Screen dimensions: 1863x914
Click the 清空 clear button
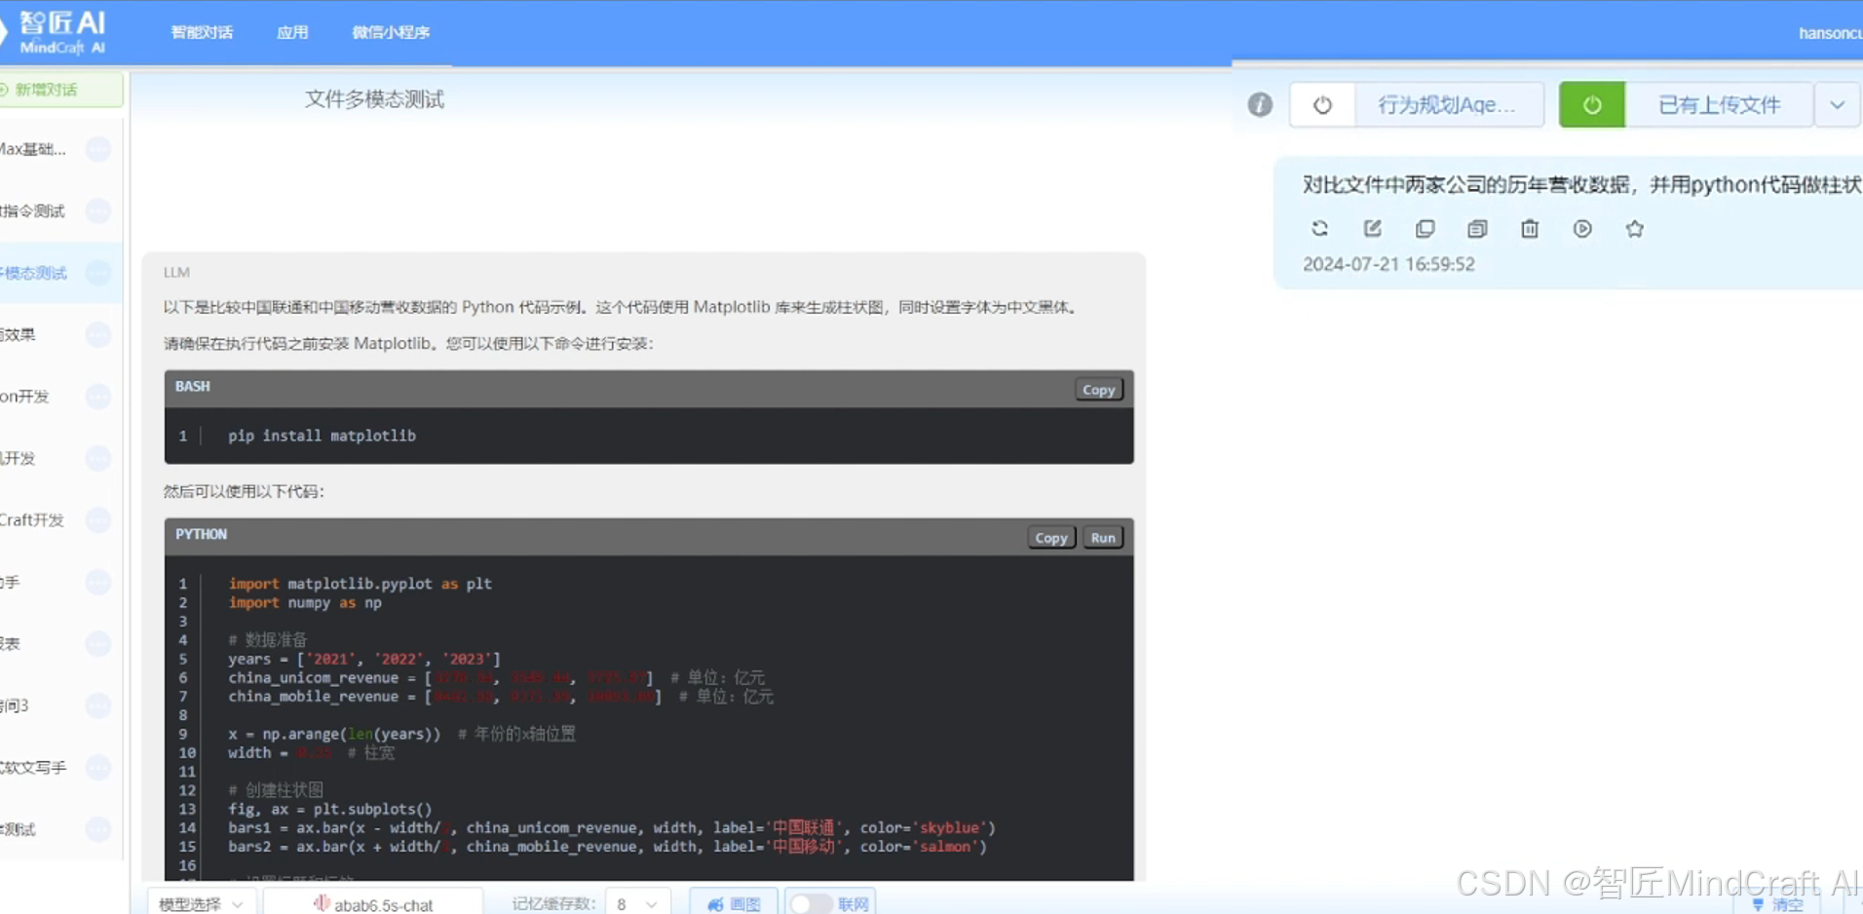click(x=1778, y=904)
